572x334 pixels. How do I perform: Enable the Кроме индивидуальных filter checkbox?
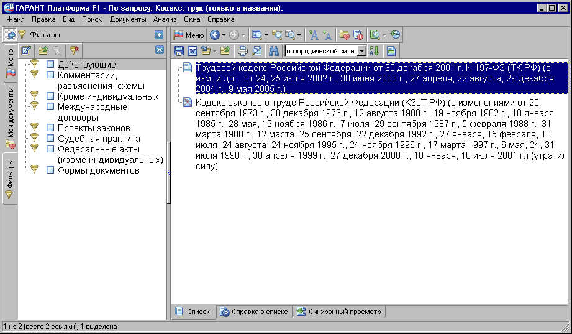[50, 96]
